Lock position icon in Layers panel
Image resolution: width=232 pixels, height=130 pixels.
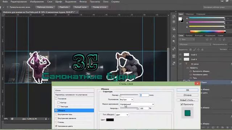pos(198,50)
